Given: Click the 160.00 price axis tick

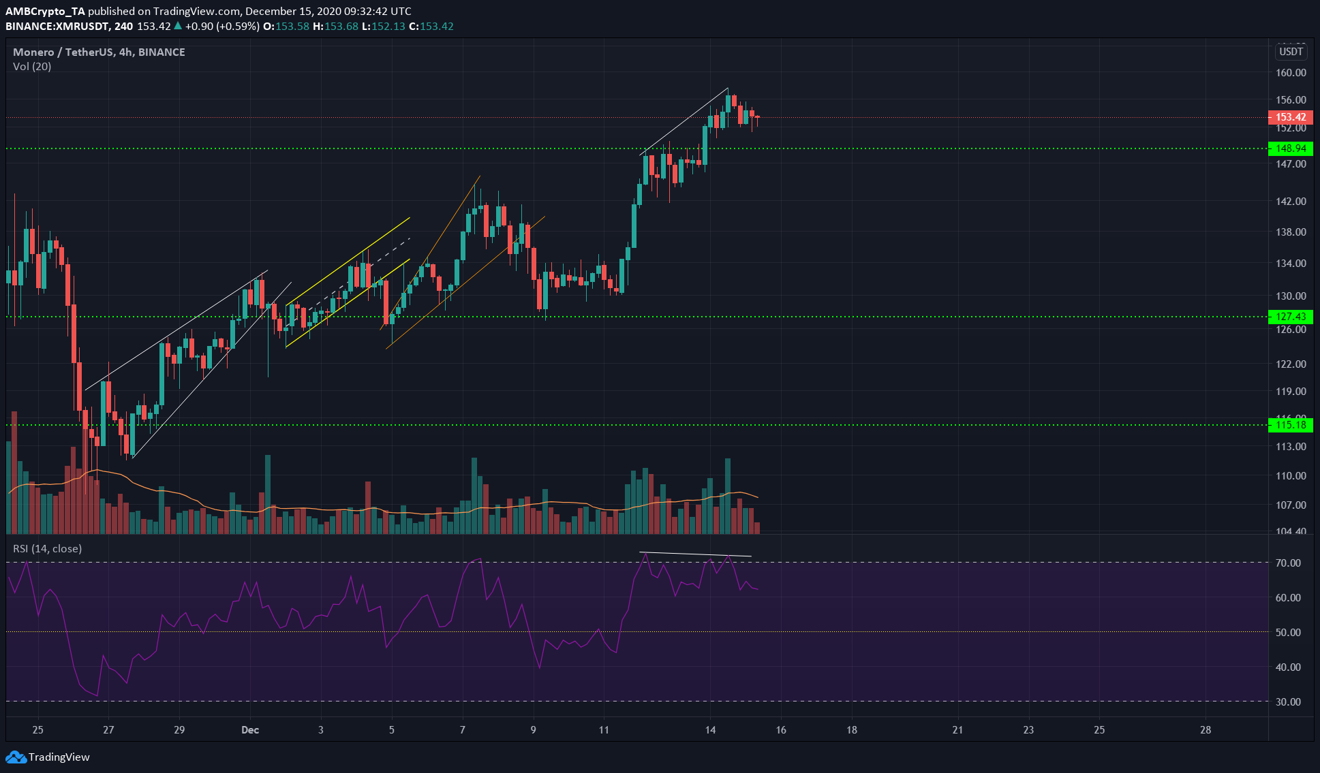Looking at the screenshot, I should coord(1291,72).
